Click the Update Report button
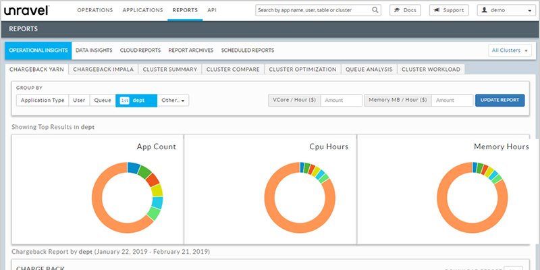 click(500, 100)
